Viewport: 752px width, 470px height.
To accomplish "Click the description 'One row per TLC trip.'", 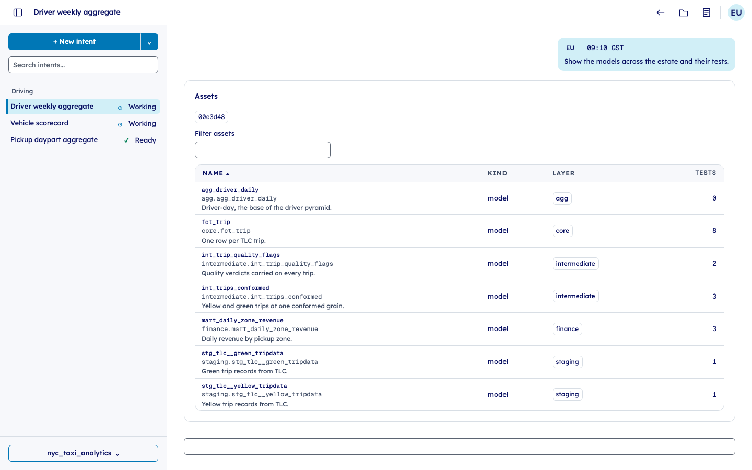I will click(233, 241).
